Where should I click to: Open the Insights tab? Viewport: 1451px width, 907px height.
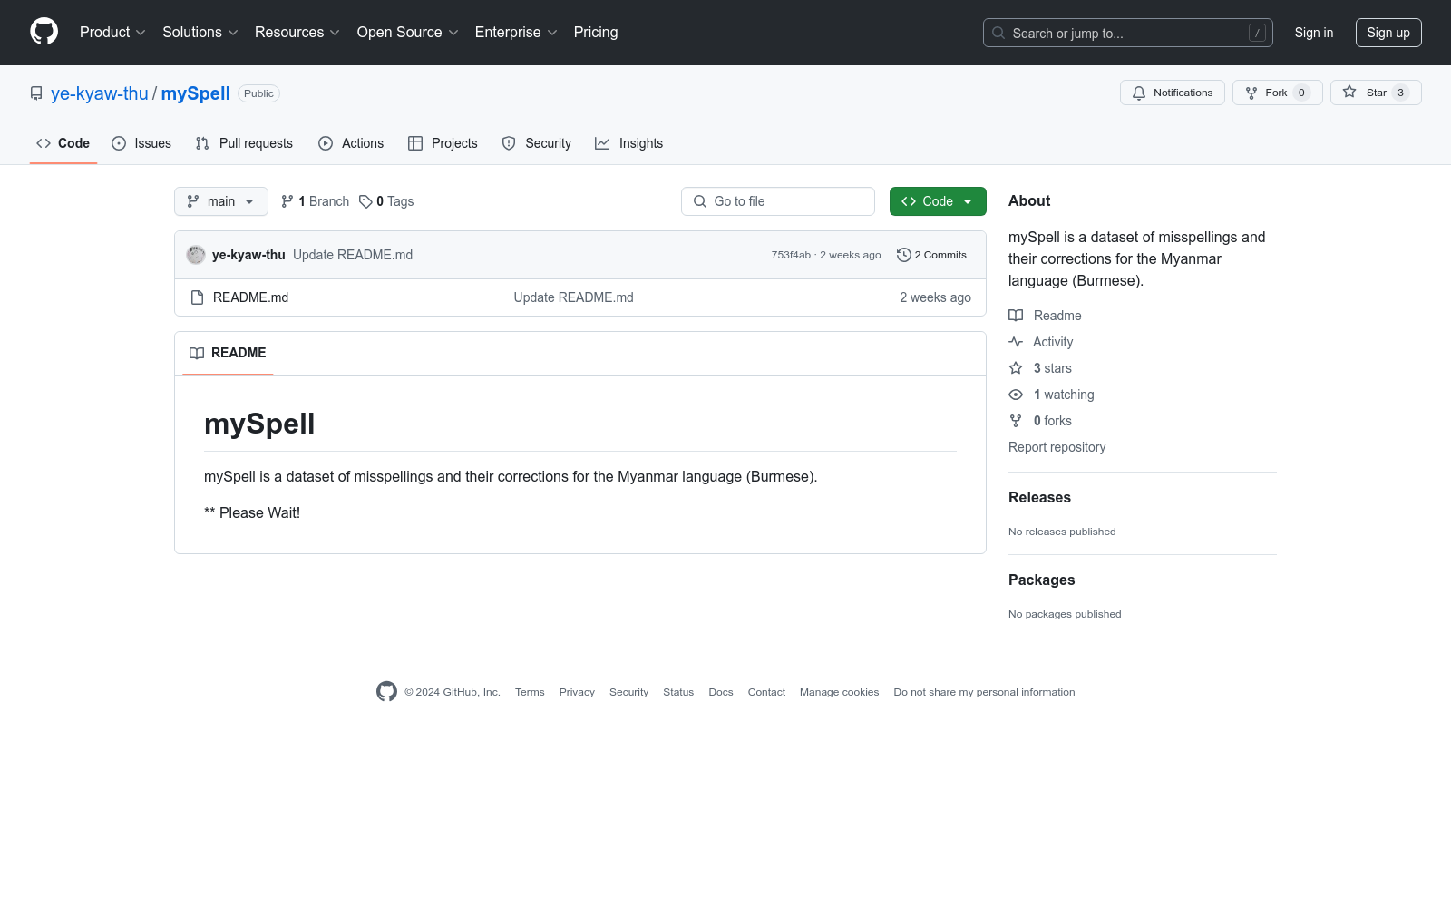pyautogui.click(x=628, y=143)
